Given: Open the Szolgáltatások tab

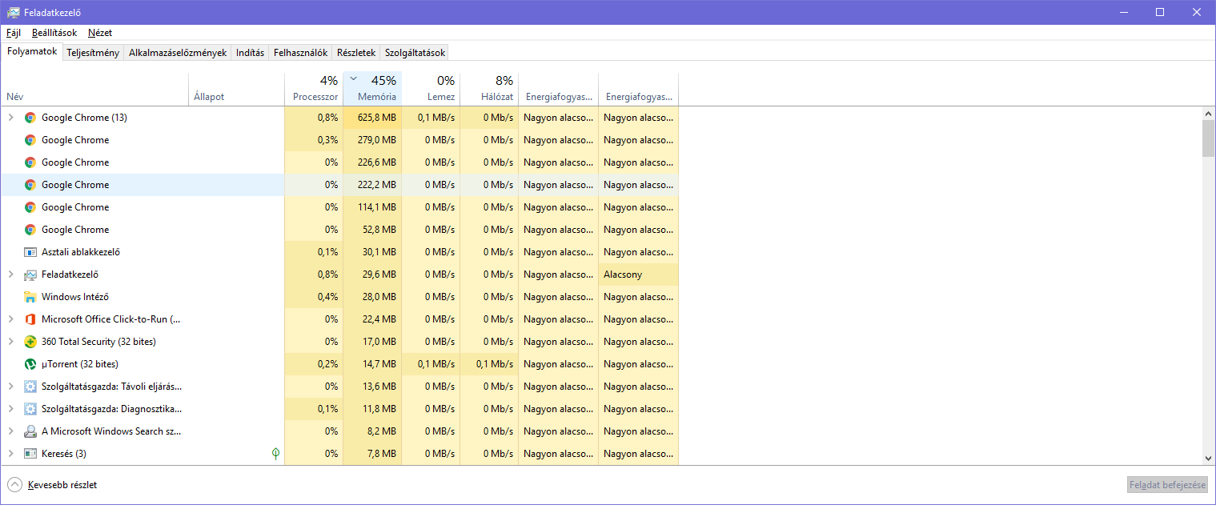Looking at the screenshot, I should [x=414, y=53].
